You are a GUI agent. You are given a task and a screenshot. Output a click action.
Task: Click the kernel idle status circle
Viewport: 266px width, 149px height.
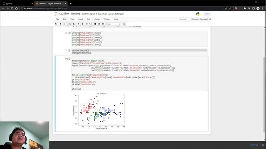tap(210, 19)
